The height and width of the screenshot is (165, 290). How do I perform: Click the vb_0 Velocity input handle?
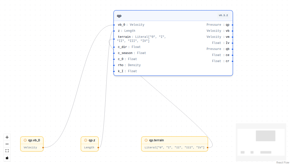(x=114, y=25)
